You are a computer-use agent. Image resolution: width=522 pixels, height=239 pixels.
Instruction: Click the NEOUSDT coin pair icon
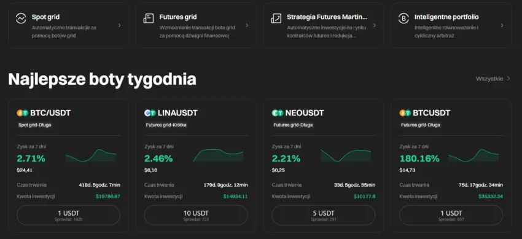(278, 113)
